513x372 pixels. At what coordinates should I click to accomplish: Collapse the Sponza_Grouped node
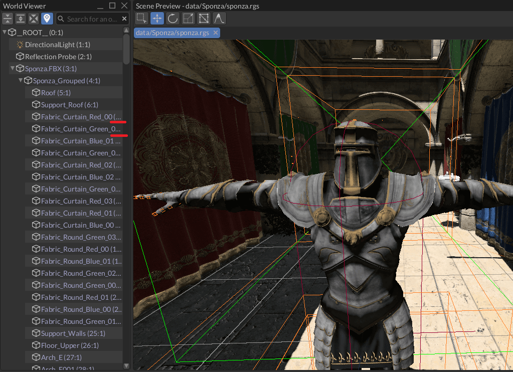[x=21, y=80]
